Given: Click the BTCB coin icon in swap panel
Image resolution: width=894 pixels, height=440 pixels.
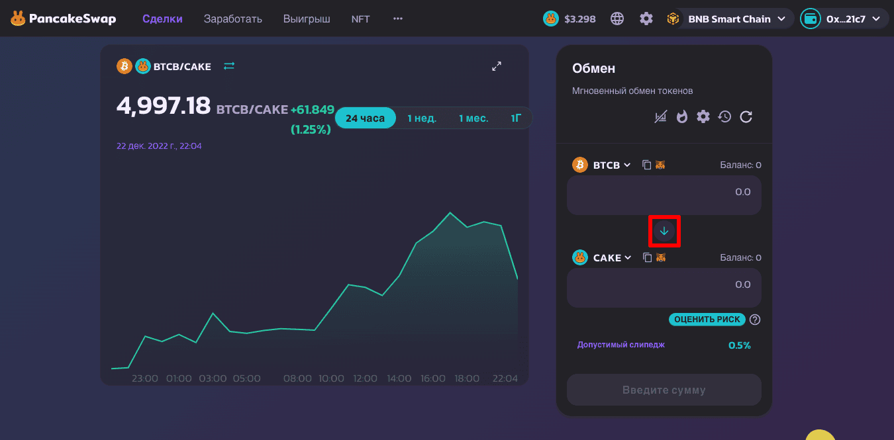Looking at the screenshot, I should (580, 165).
